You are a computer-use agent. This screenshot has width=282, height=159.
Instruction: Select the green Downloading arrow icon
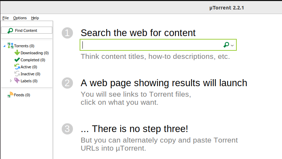[17, 53]
